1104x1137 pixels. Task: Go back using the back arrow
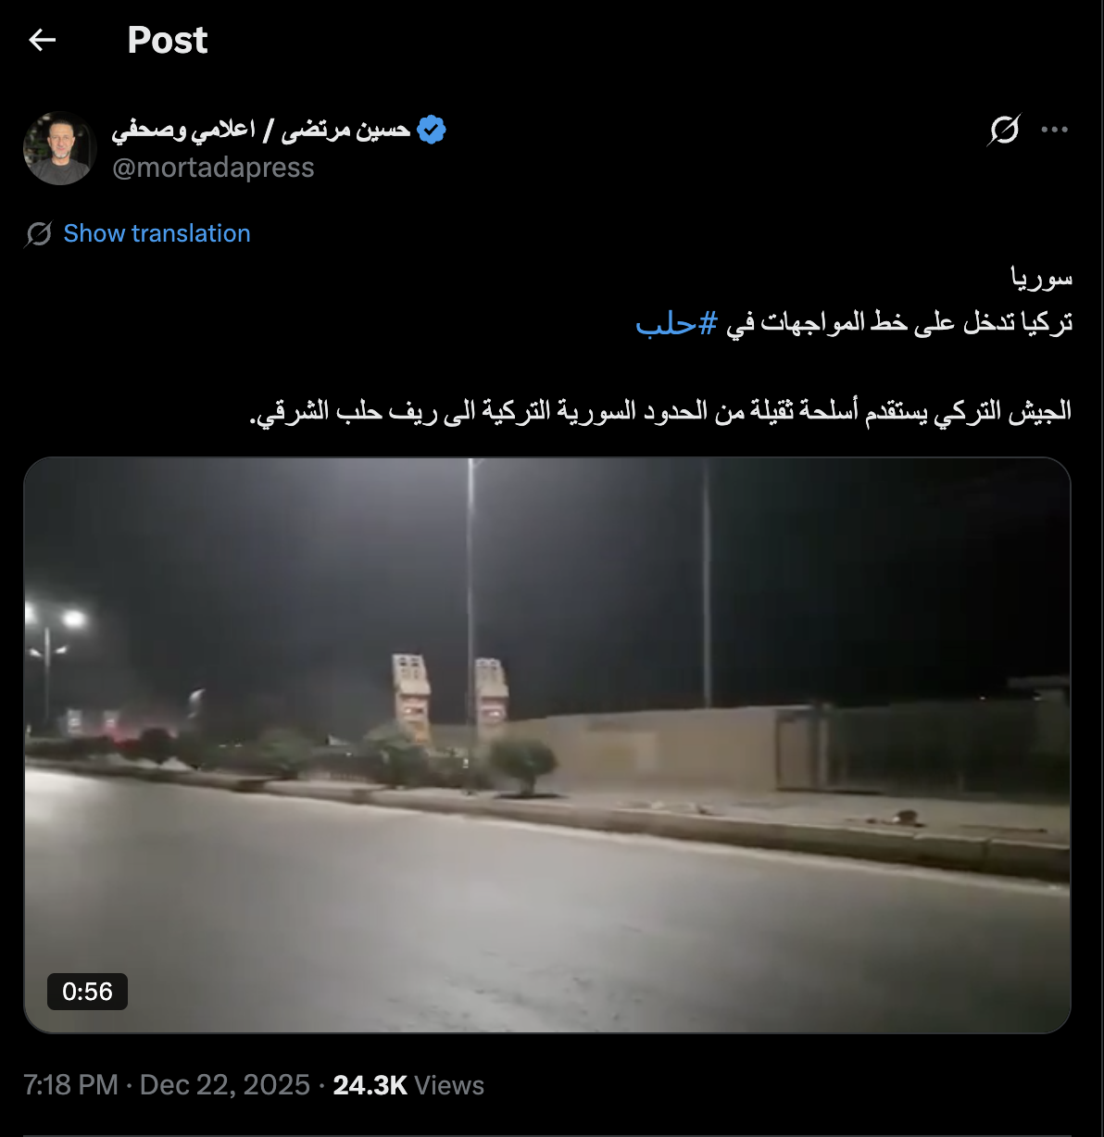tap(43, 40)
